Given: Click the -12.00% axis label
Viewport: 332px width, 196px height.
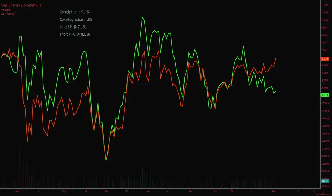Looking at the screenshot, I should pos(325,103).
